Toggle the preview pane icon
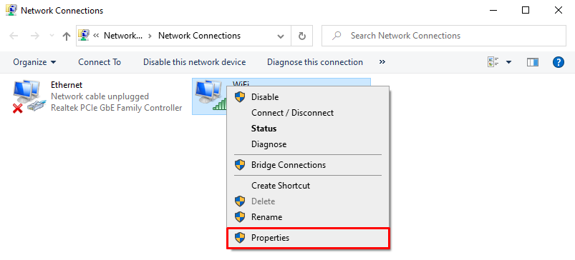Viewport: 575px width, 260px height. click(x=533, y=62)
